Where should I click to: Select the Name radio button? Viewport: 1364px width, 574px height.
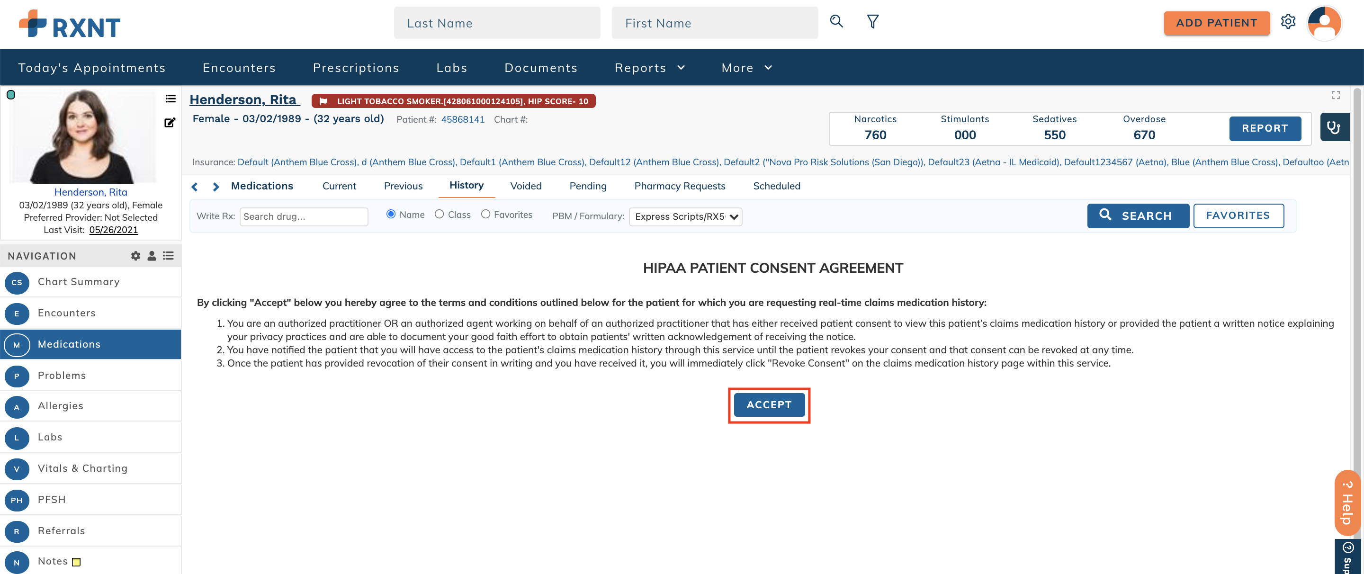click(x=391, y=214)
